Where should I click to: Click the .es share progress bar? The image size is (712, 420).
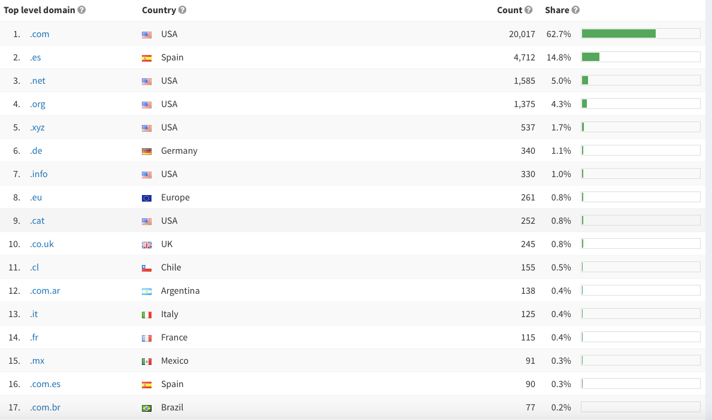pyautogui.click(x=640, y=57)
